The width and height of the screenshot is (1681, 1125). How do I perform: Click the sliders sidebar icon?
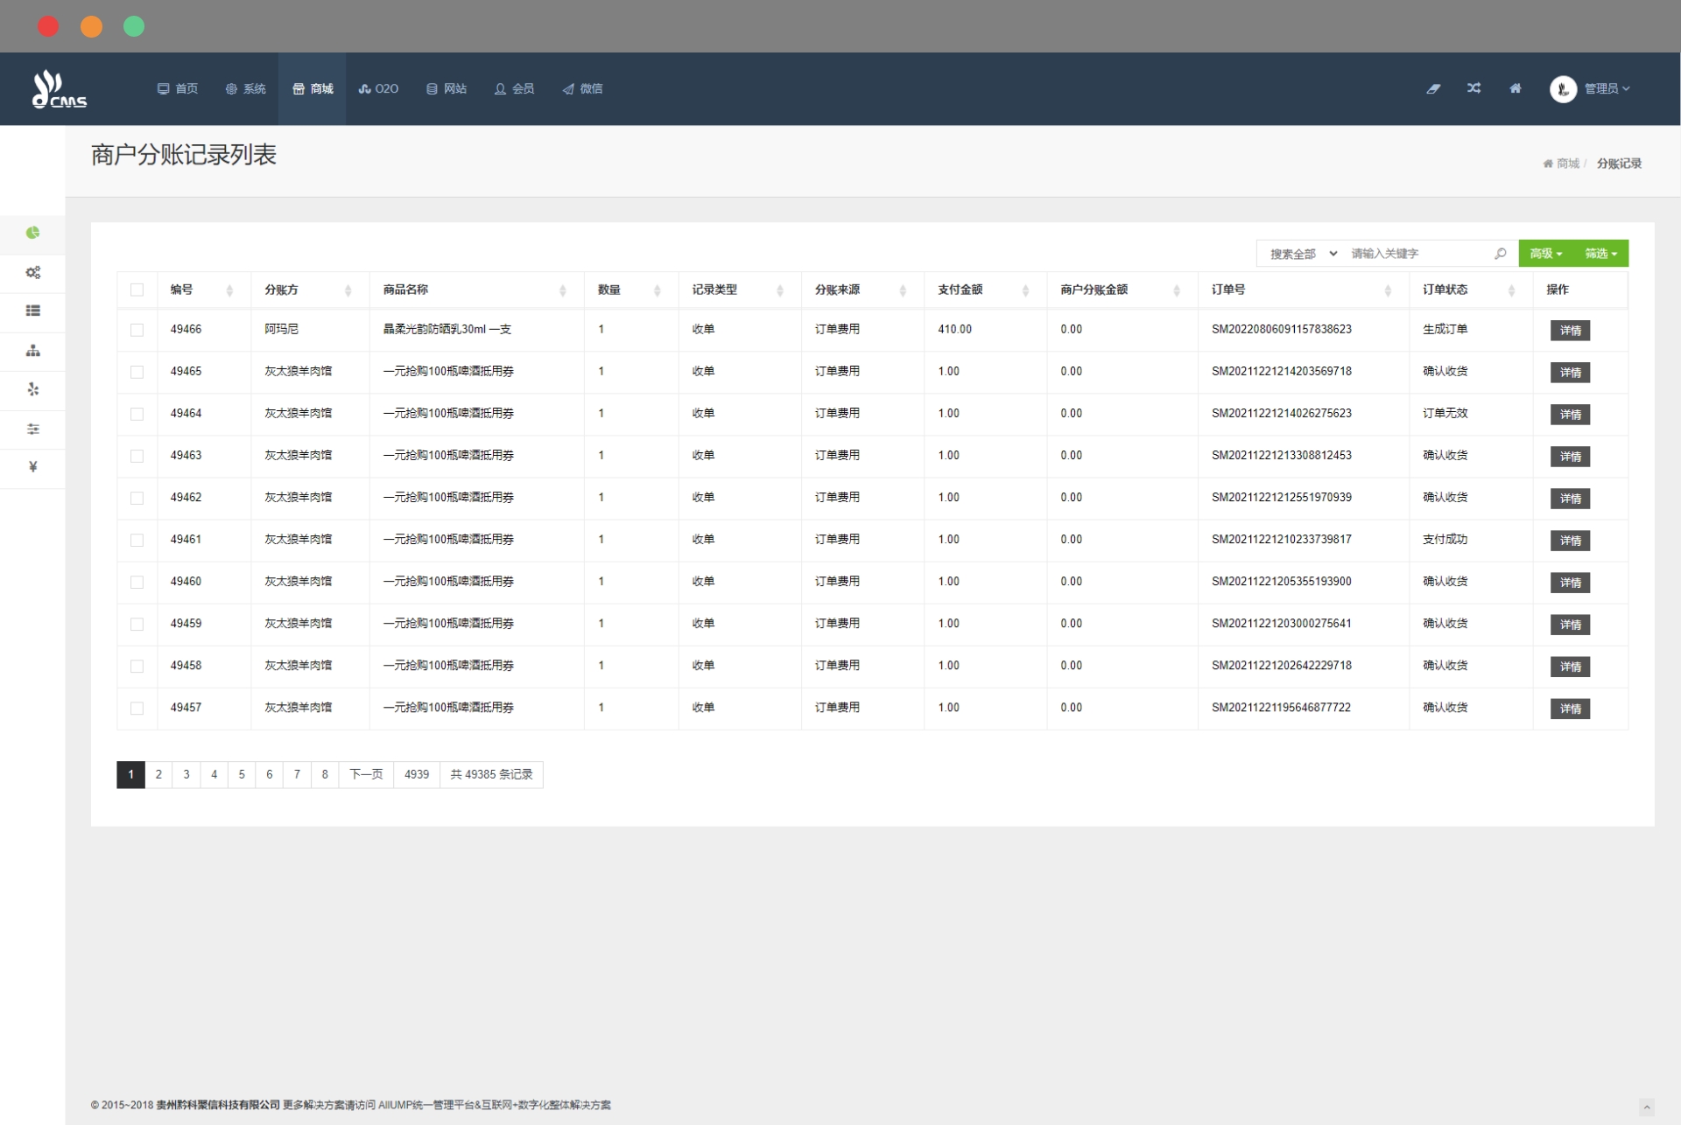[x=32, y=429]
